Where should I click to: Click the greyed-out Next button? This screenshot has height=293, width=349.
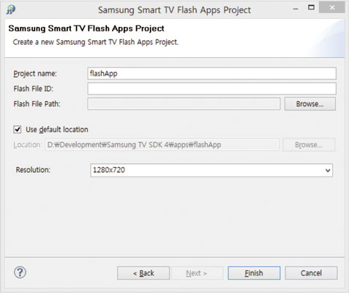pos(197,273)
